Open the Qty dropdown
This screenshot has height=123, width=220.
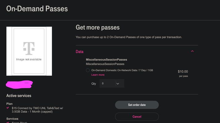[x=112, y=83]
